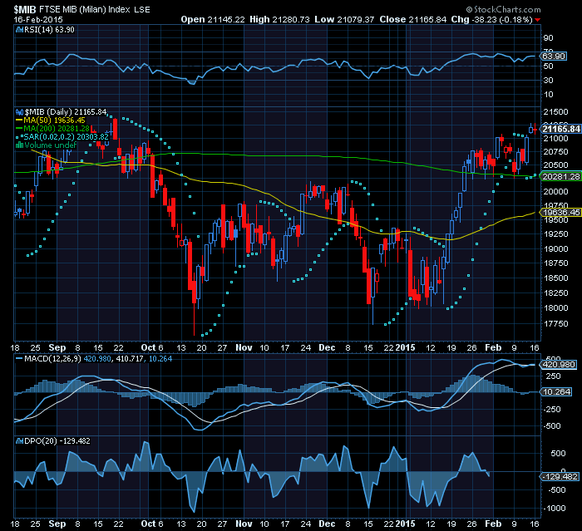This screenshot has height=531, width=582.
Task: Click the 10.264 histogram value tag on axis
Action: click(556, 392)
